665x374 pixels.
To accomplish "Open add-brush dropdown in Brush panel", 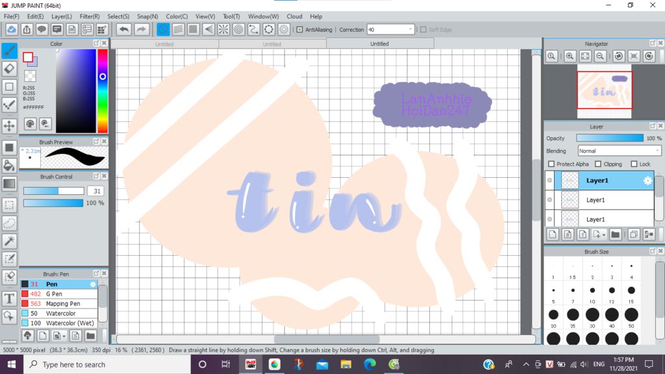I will 64,336.
